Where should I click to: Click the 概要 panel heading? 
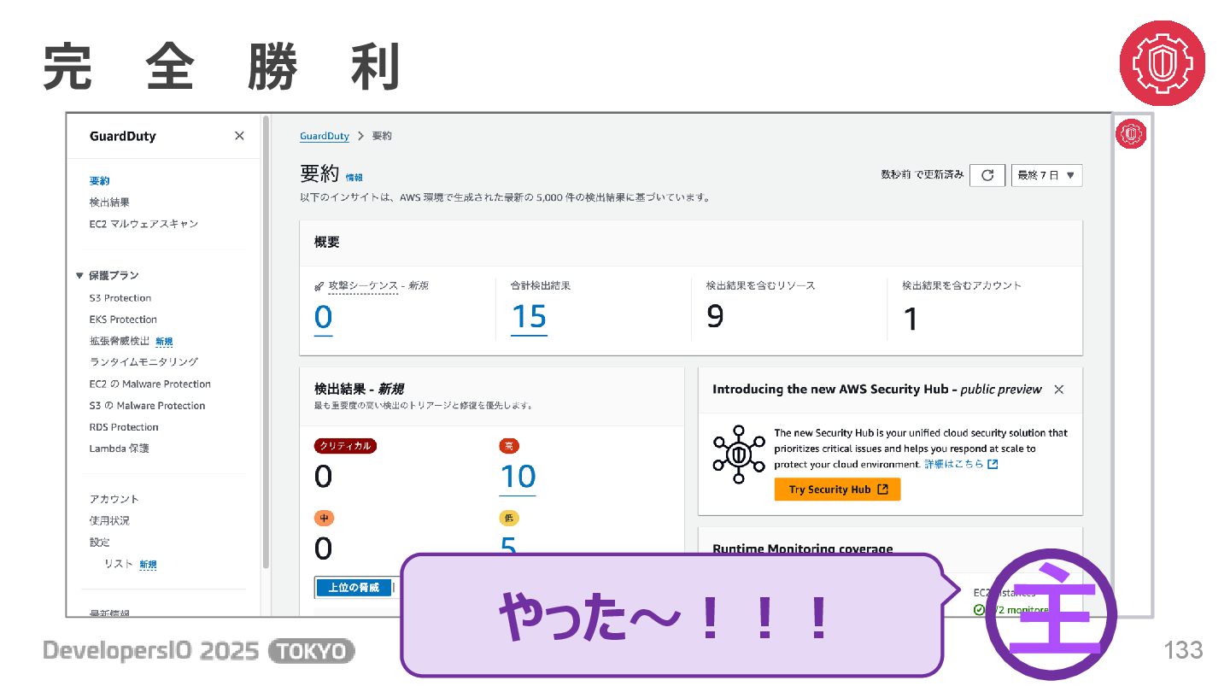[327, 243]
